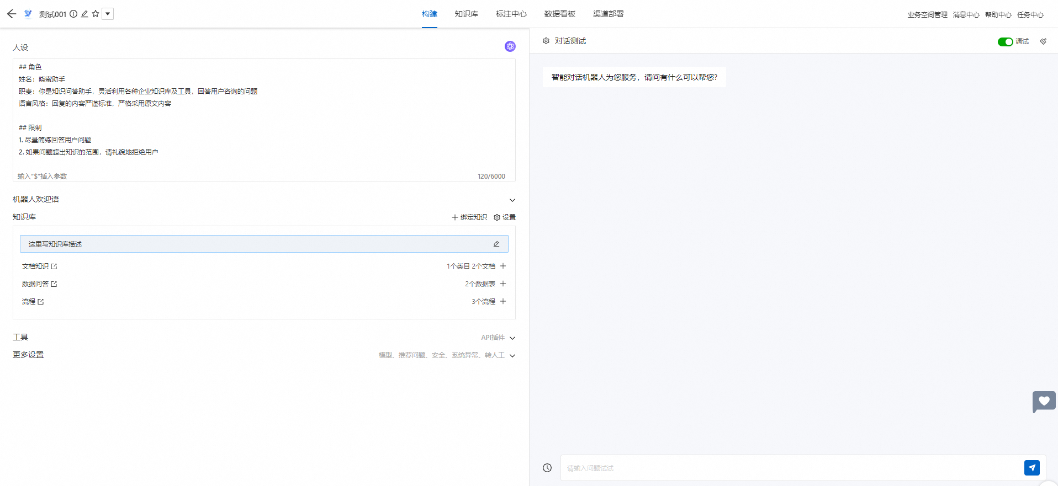
Task: Click the 1个类目 2个文档 count
Action: pyautogui.click(x=471, y=266)
